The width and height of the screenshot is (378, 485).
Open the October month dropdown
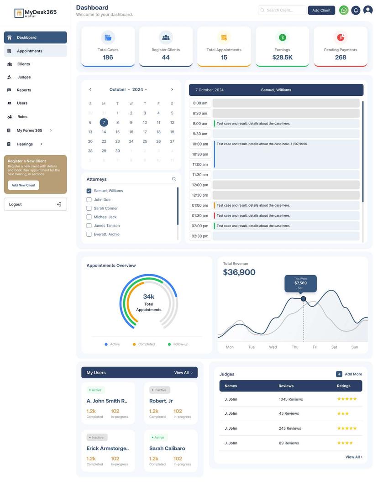pyautogui.click(x=120, y=89)
